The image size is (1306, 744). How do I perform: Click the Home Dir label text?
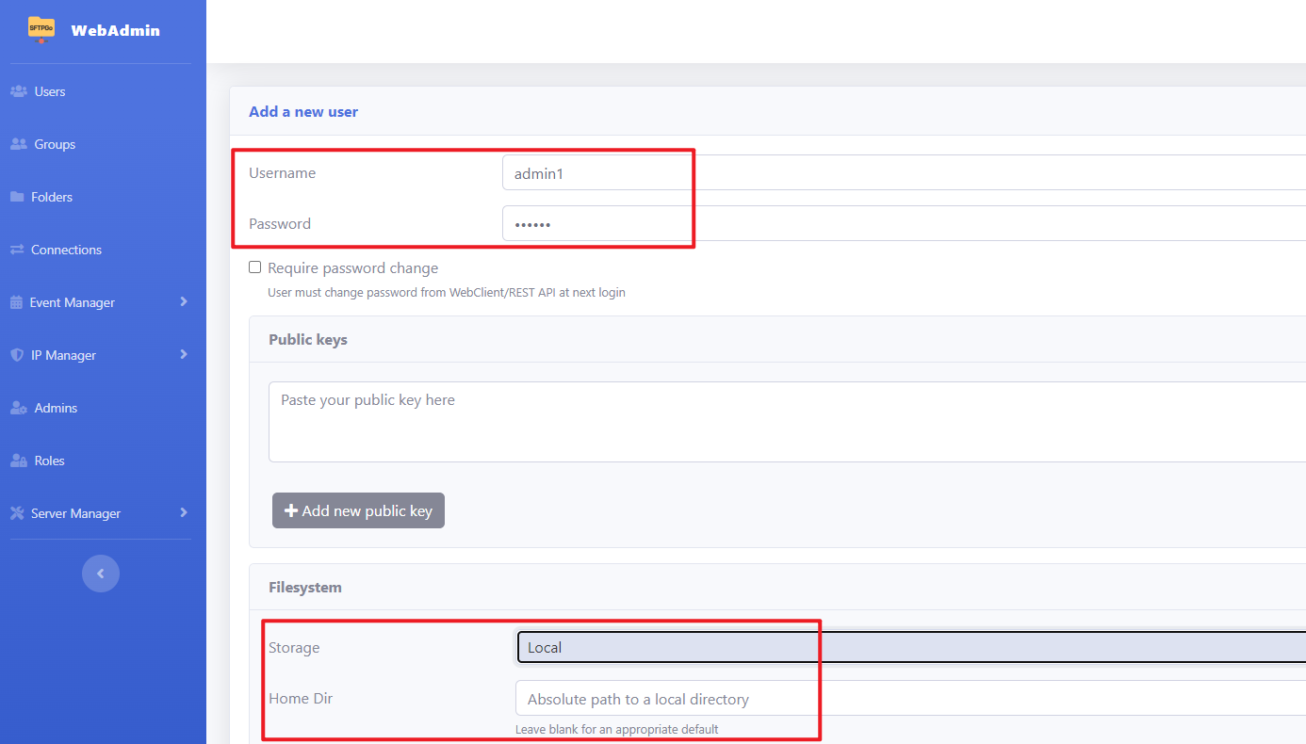(x=301, y=698)
